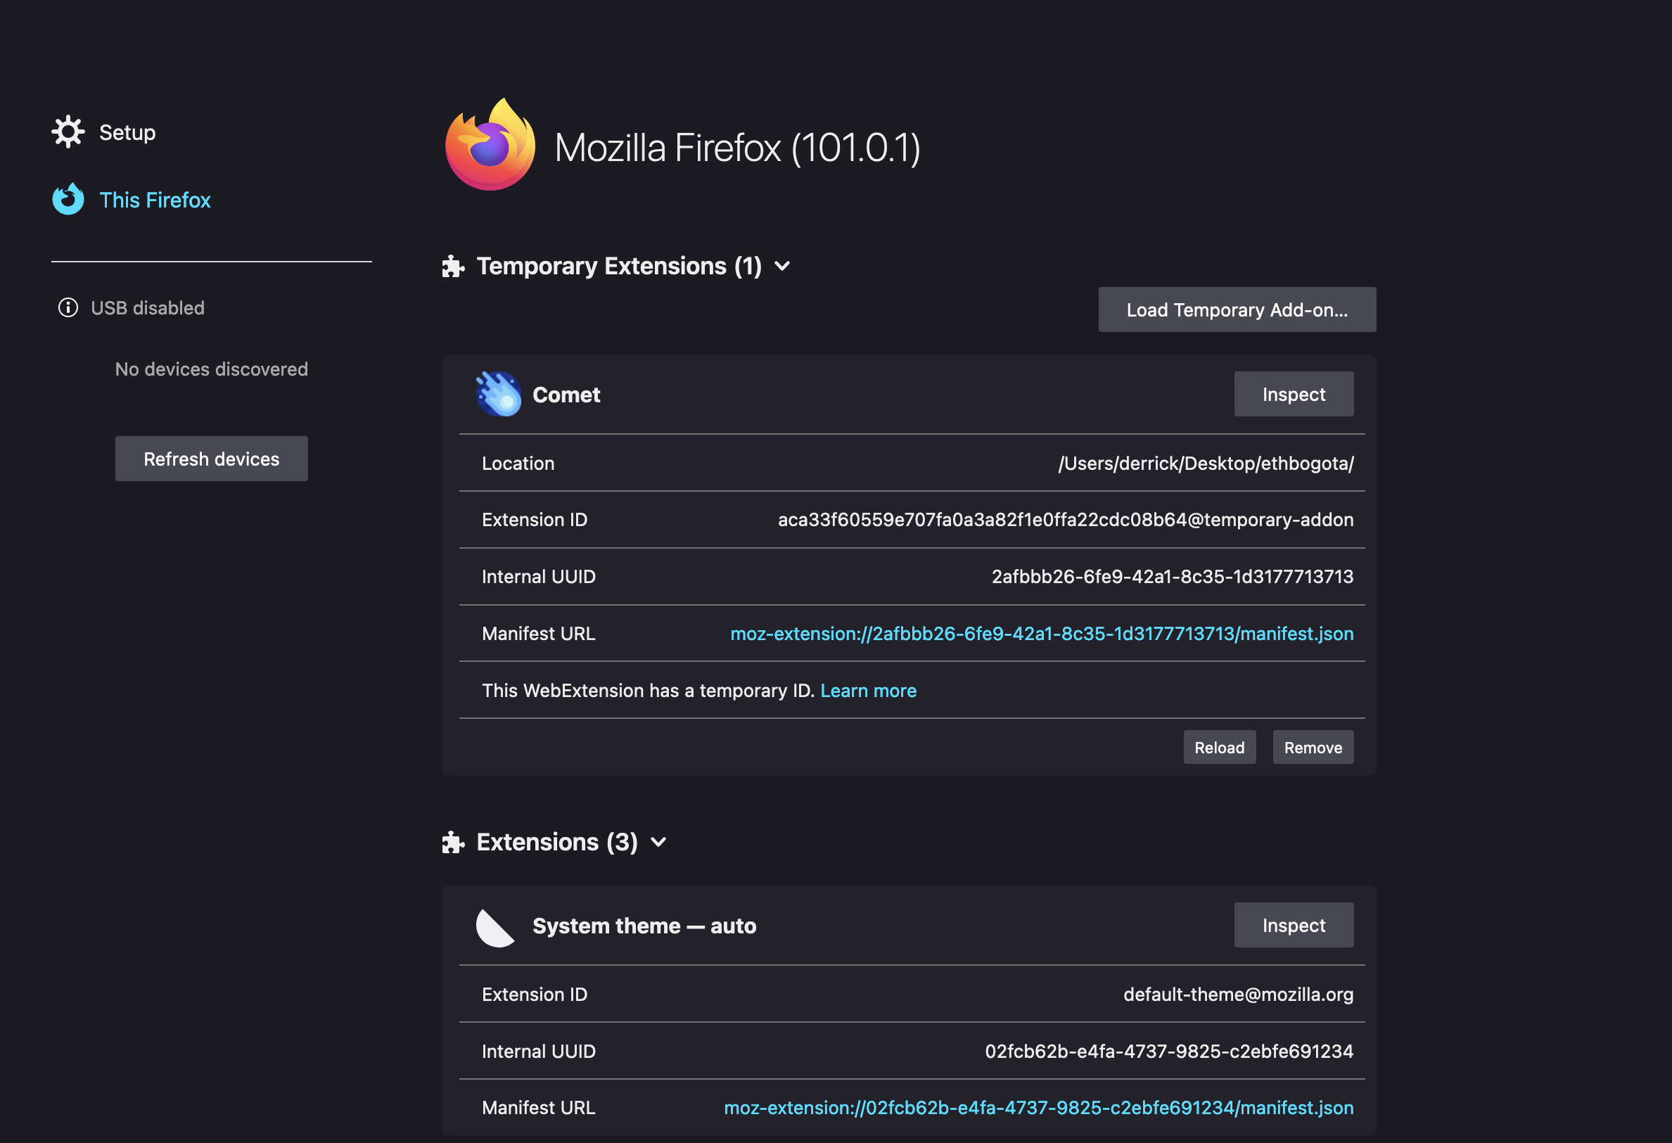Open the This Firefox sidebar page
This screenshot has width=1672, height=1143.
[155, 199]
